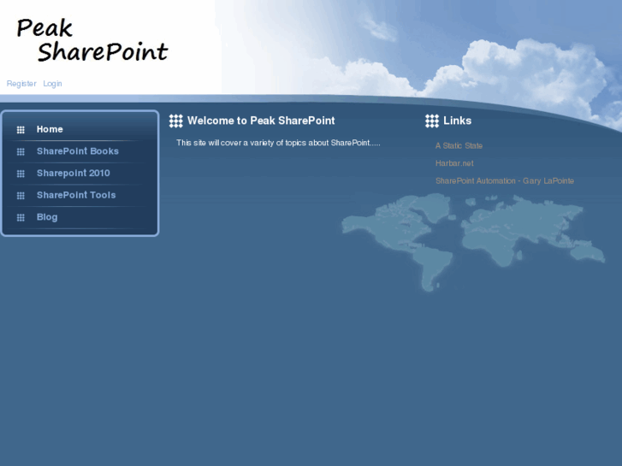Screen dimensions: 622x466
Task: Click the Login link
Action: 52,84
